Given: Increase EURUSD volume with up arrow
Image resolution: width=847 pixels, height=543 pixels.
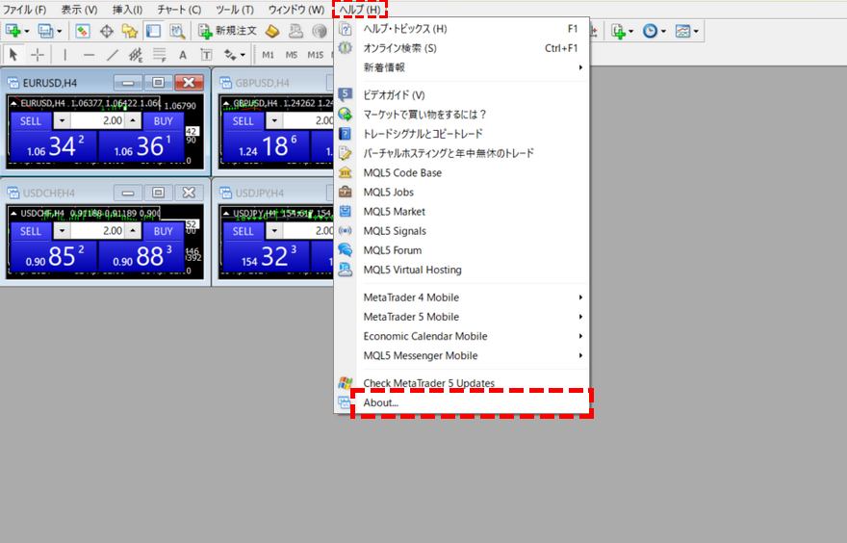Looking at the screenshot, I should (x=133, y=121).
